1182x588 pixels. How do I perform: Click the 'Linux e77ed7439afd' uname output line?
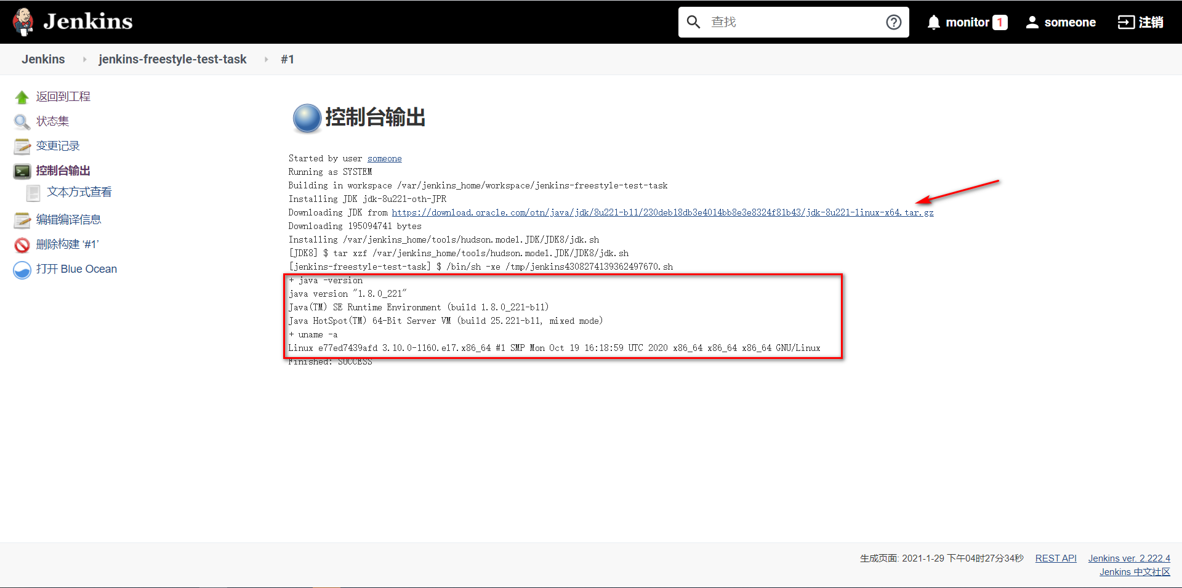click(554, 348)
